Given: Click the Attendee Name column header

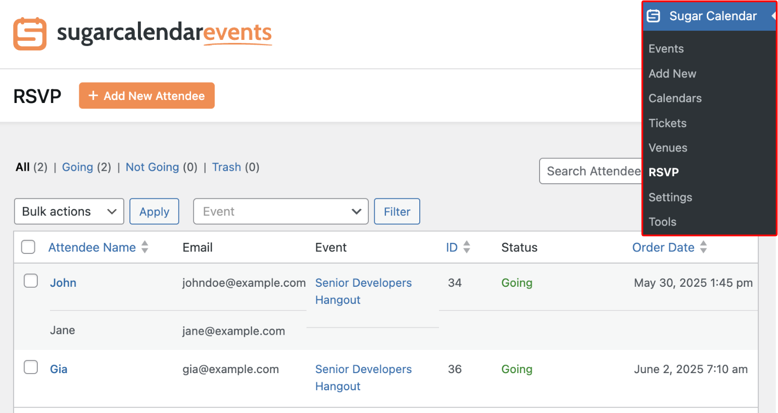Looking at the screenshot, I should point(92,247).
